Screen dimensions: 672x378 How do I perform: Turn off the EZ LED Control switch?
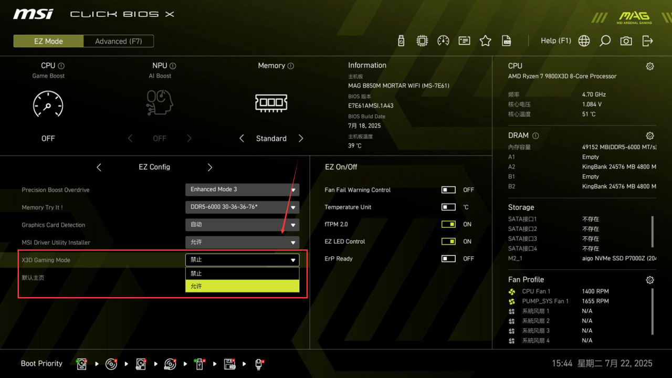[x=448, y=241]
